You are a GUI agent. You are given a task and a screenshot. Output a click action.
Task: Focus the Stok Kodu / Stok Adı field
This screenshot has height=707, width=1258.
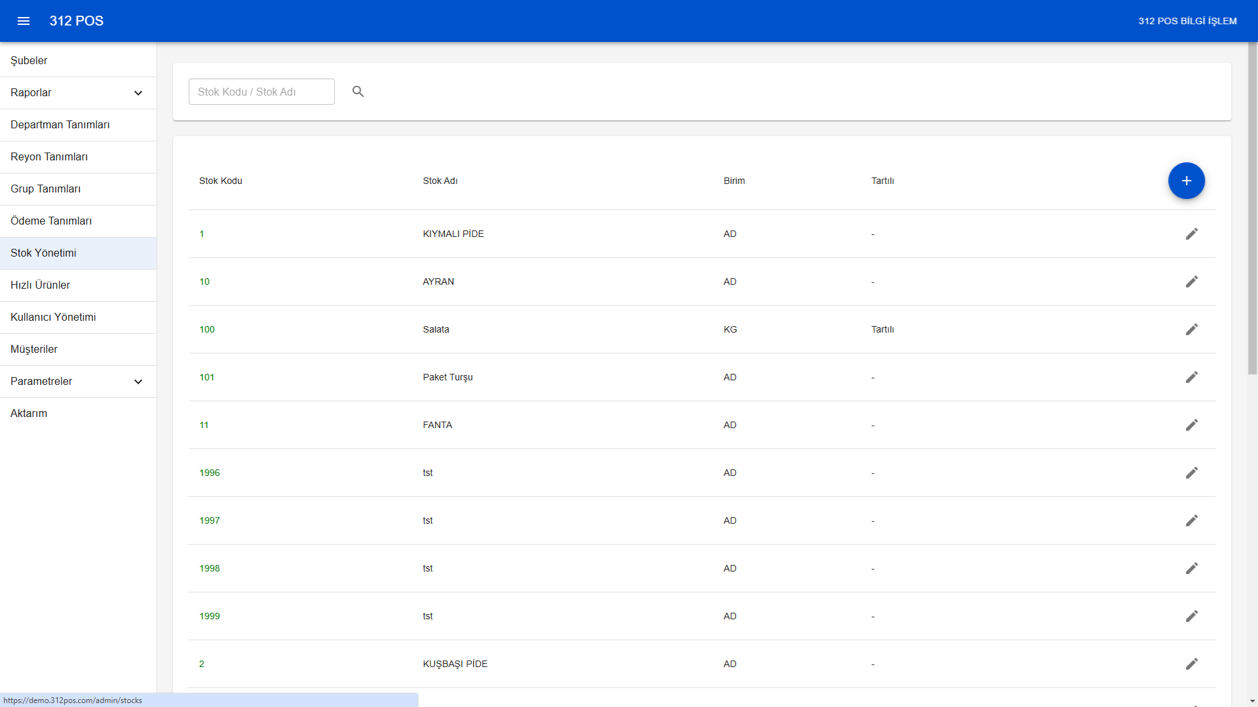[x=261, y=92]
